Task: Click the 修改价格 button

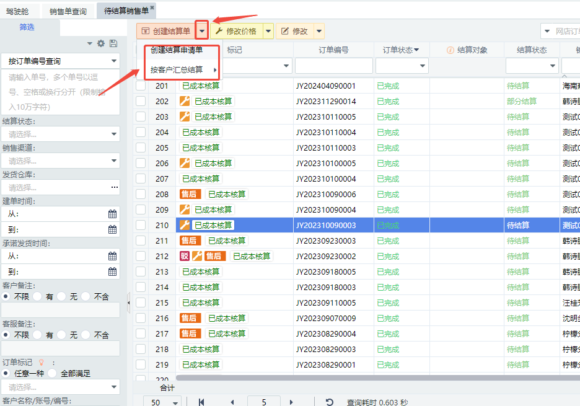Action: pos(237,31)
